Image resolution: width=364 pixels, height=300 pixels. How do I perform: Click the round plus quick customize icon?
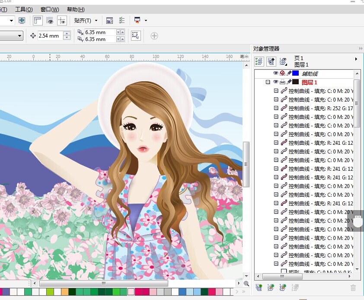point(154,36)
